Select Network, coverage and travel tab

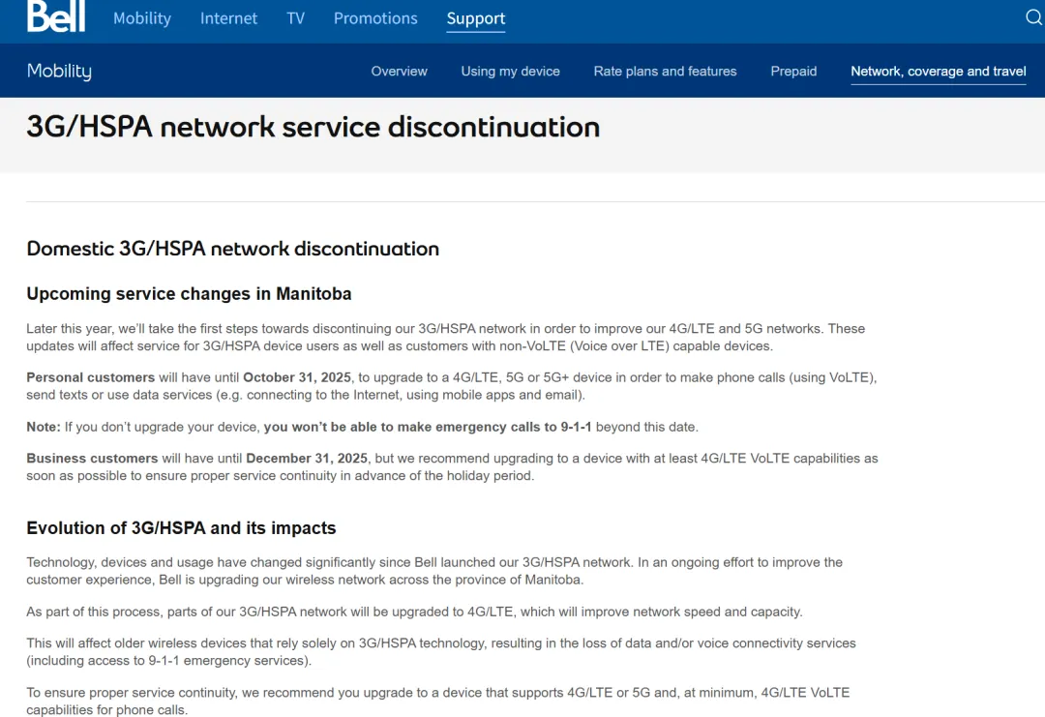click(938, 71)
